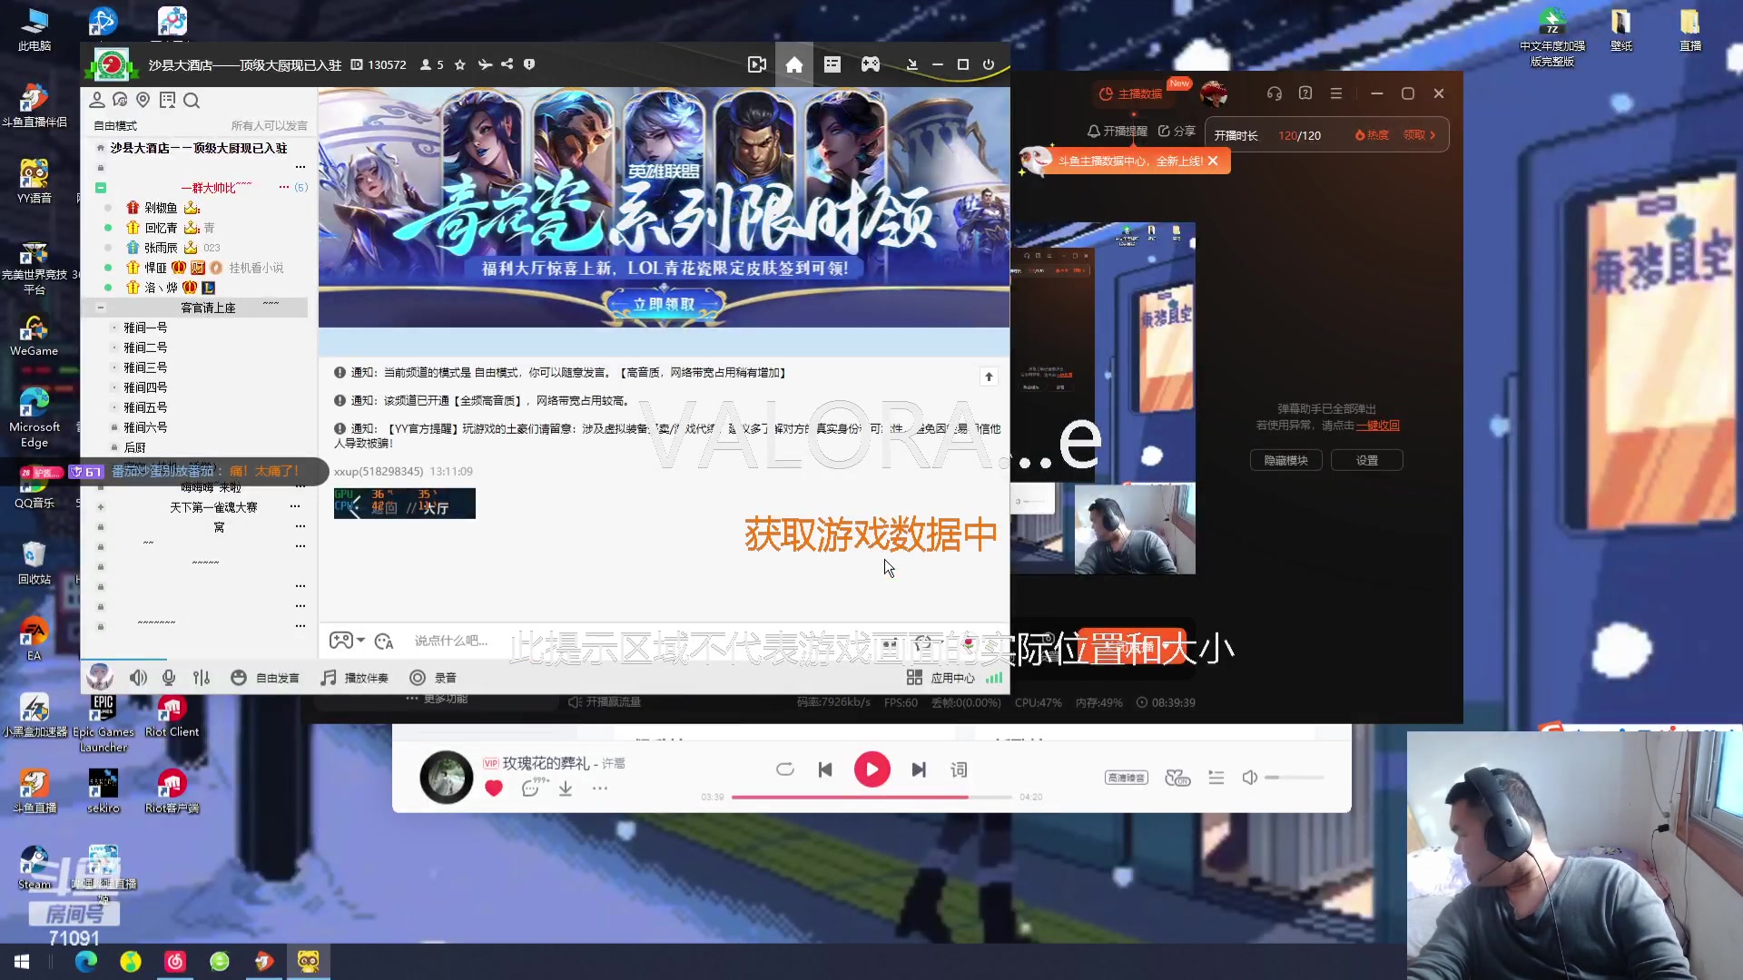Play the song in the music player

(871, 769)
